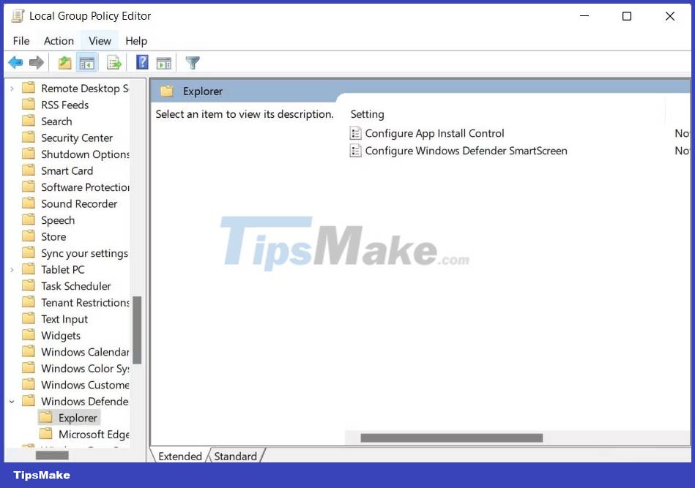Open Help using the question mark toolbar icon
This screenshot has width=695, height=488.
(142, 62)
